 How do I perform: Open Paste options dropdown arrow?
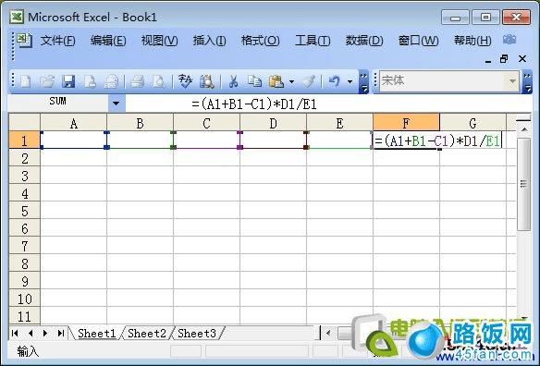(291, 82)
